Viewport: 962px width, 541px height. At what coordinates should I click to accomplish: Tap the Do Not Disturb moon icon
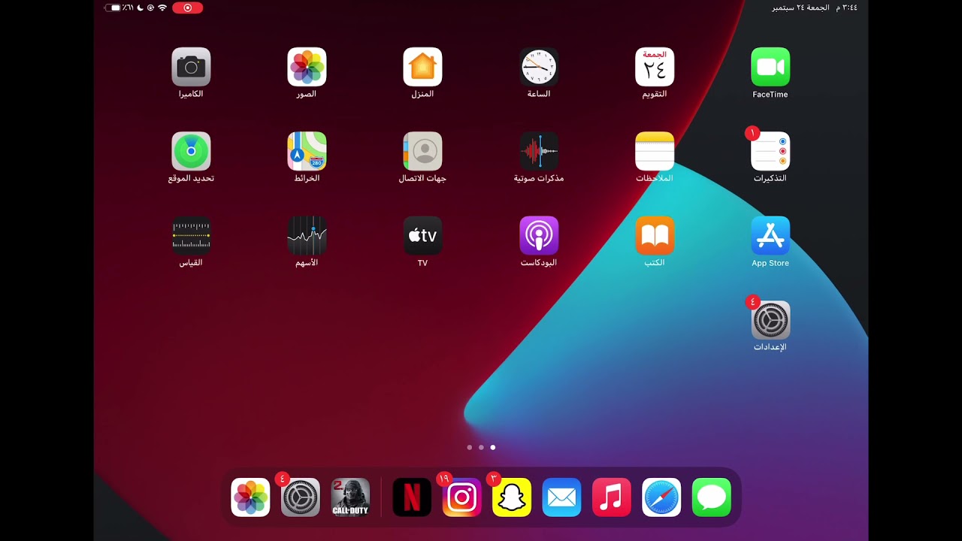(x=140, y=8)
